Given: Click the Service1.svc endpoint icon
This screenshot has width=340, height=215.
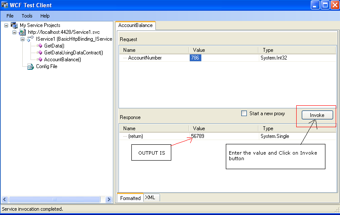Looking at the screenshot, I should tap(22, 32).
